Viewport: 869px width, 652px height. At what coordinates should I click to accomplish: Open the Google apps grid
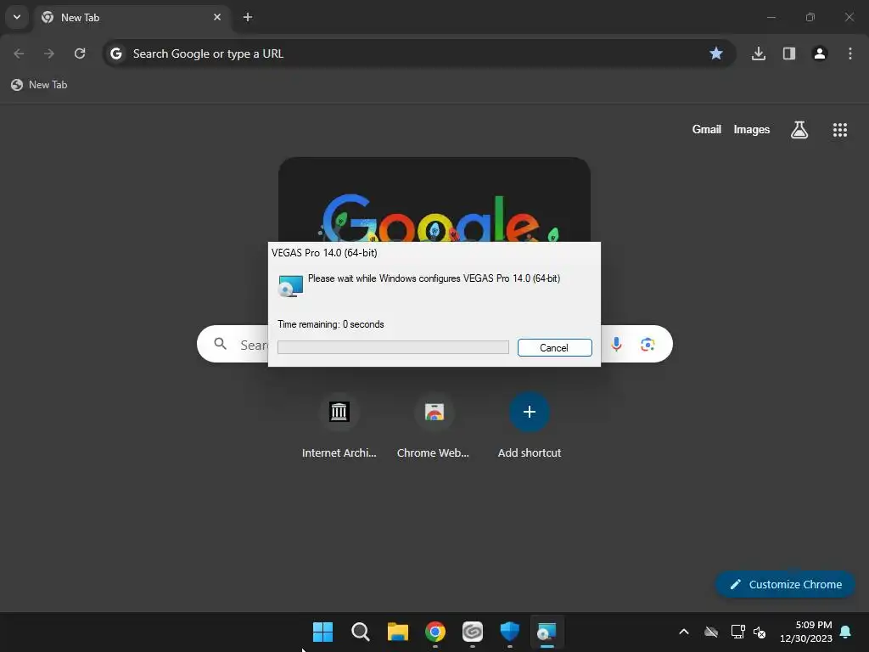click(840, 130)
